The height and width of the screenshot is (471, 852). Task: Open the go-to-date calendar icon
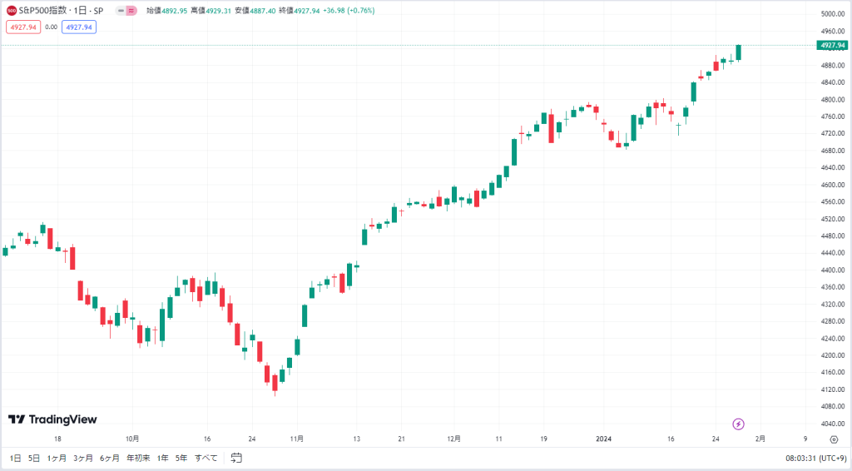tap(236, 458)
